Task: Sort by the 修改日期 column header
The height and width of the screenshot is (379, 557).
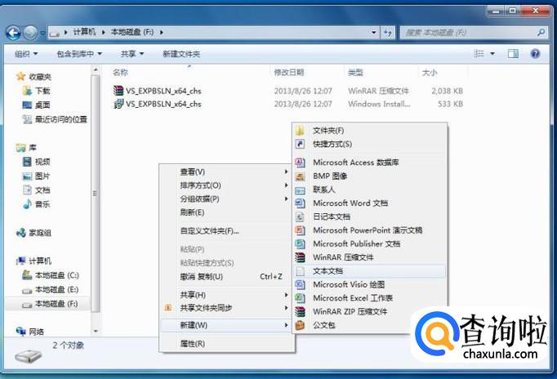Action: coord(289,73)
